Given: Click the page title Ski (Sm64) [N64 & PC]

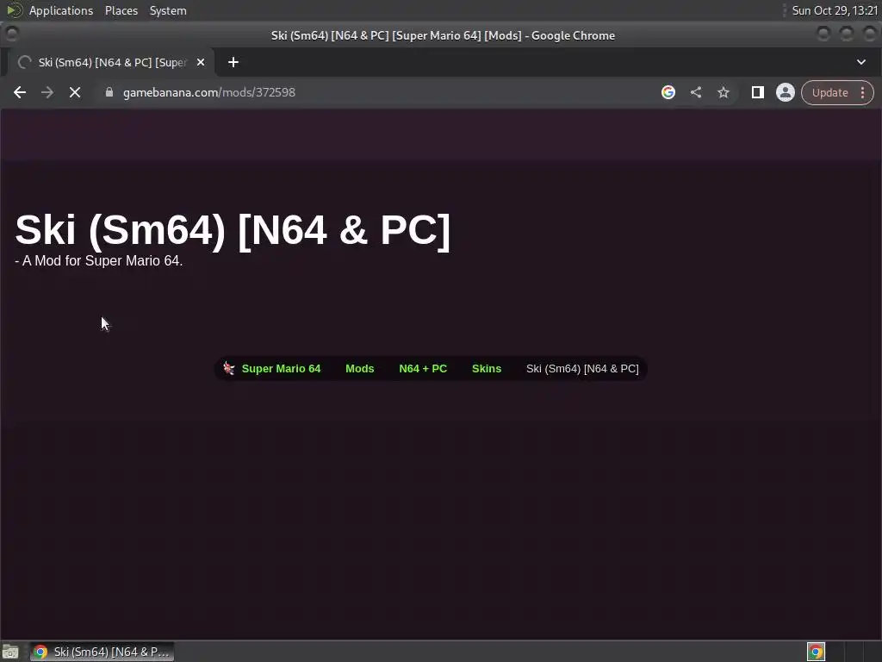Looking at the screenshot, I should [x=233, y=229].
